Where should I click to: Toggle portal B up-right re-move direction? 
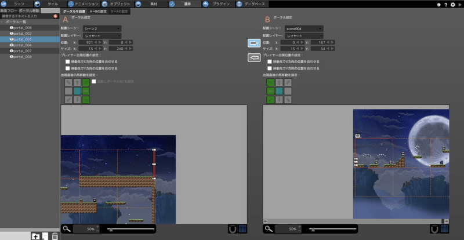click(288, 82)
